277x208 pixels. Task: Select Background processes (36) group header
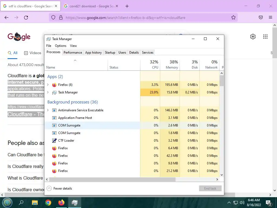point(72,102)
